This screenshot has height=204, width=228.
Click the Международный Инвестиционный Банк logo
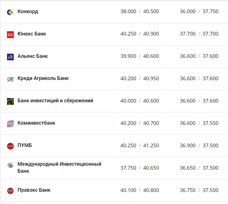(10, 165)
